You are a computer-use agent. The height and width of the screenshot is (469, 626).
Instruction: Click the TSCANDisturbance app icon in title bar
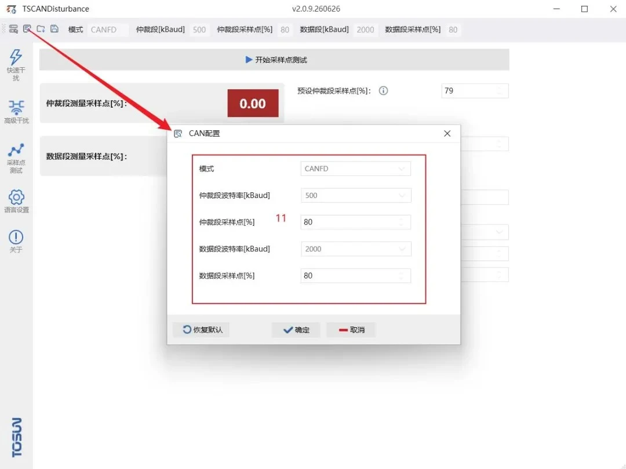[x=12, y=9]
